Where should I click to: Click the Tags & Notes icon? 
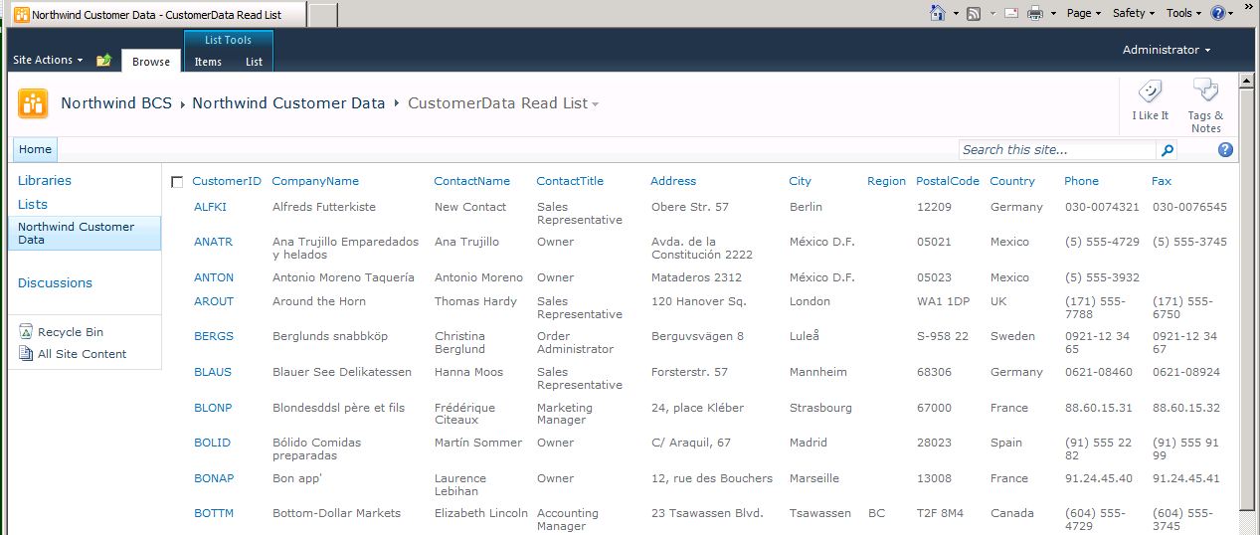[1205, 91]
